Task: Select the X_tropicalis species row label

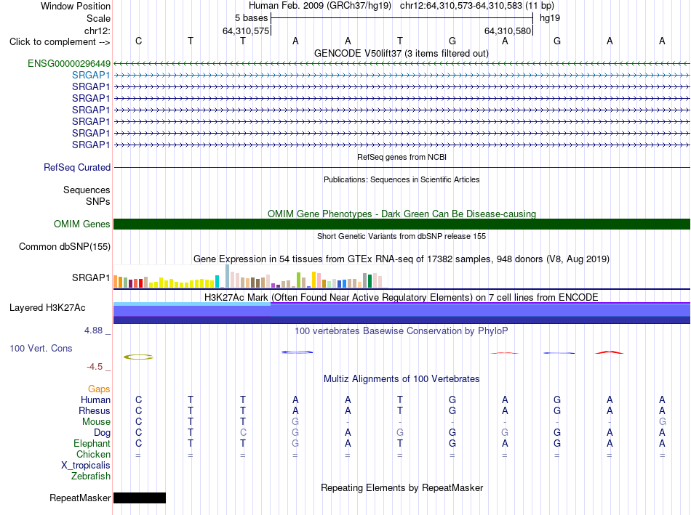Action: tap(86, 466)
